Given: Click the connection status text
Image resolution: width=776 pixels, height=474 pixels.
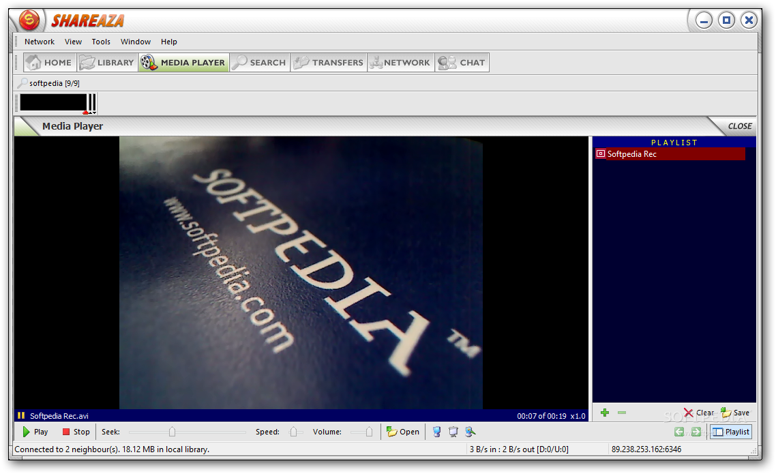Looking at the screenshot, I should click(112, 449).
